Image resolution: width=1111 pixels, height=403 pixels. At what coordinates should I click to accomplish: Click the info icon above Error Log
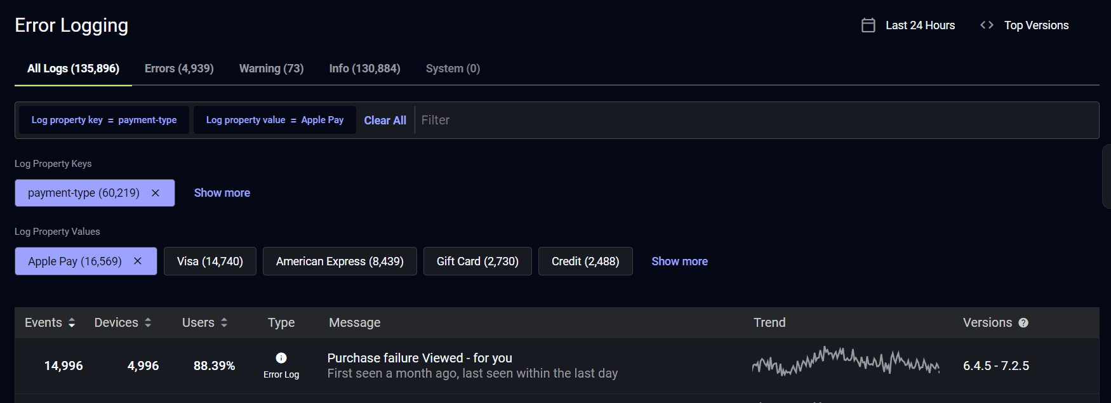coord(281,358)
